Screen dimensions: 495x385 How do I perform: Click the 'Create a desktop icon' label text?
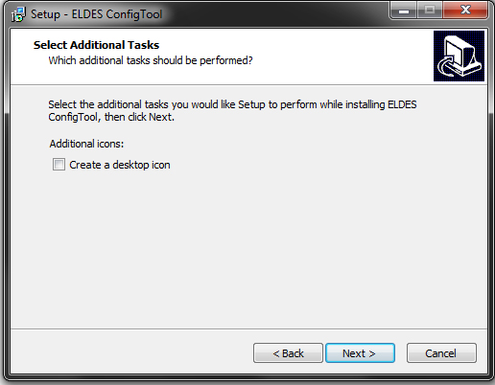(x=120, y=165)
